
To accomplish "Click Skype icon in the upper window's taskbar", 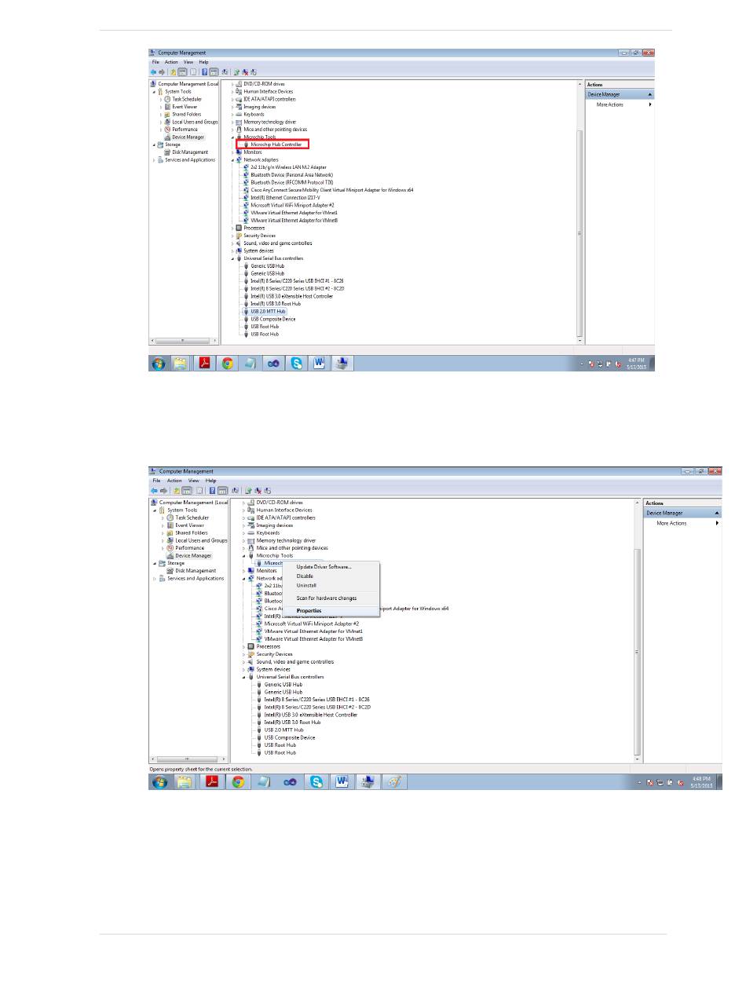I will tap(298, 363).
